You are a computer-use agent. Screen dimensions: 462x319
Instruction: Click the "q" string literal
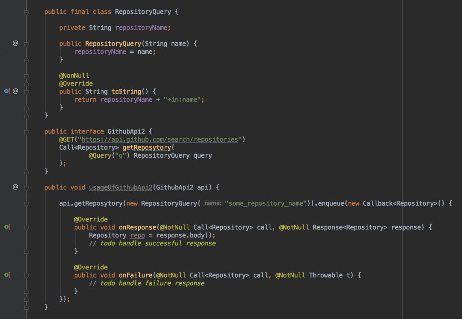(121, 156)
